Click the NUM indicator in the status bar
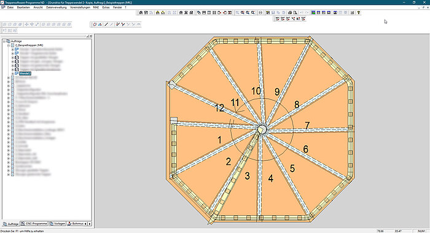Screen dimensions: 430x233 (x=421, y=231)
